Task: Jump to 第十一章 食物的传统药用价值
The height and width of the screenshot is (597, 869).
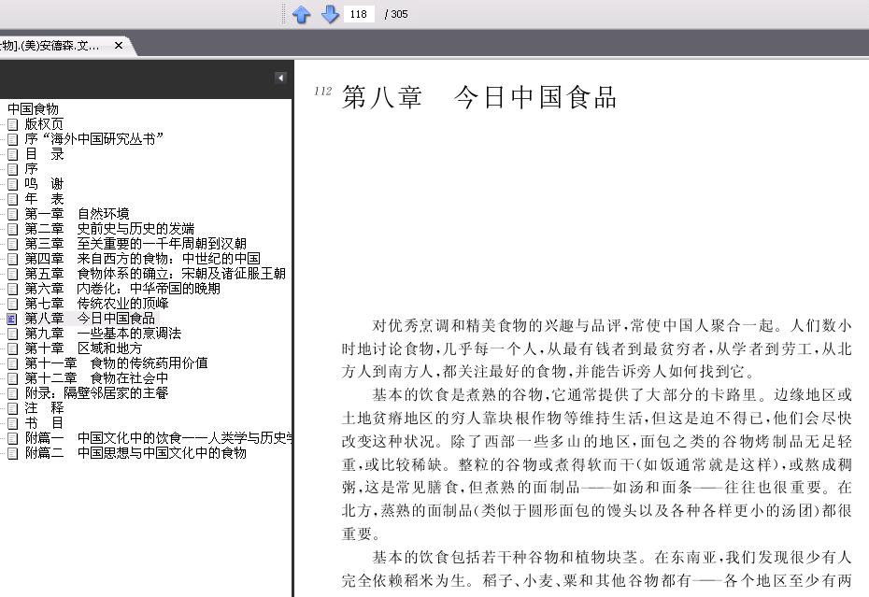Action: [x=116, y=363]
